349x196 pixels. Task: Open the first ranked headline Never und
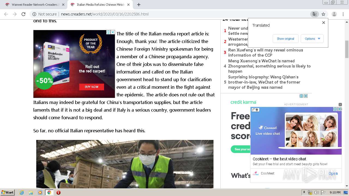coord(238,31)
